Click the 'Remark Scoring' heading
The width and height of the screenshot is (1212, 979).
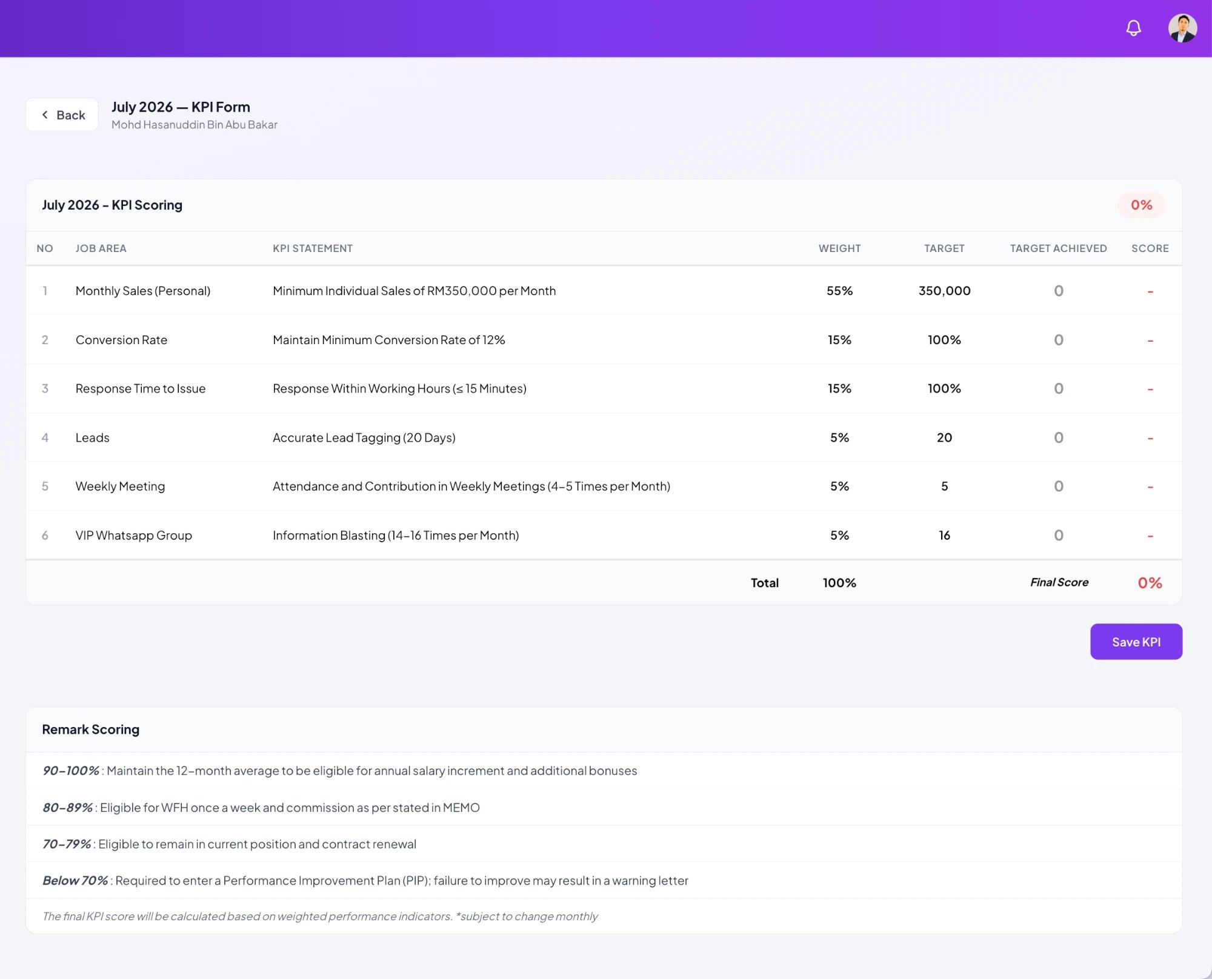pyautogui.click(x=91, y=729)
